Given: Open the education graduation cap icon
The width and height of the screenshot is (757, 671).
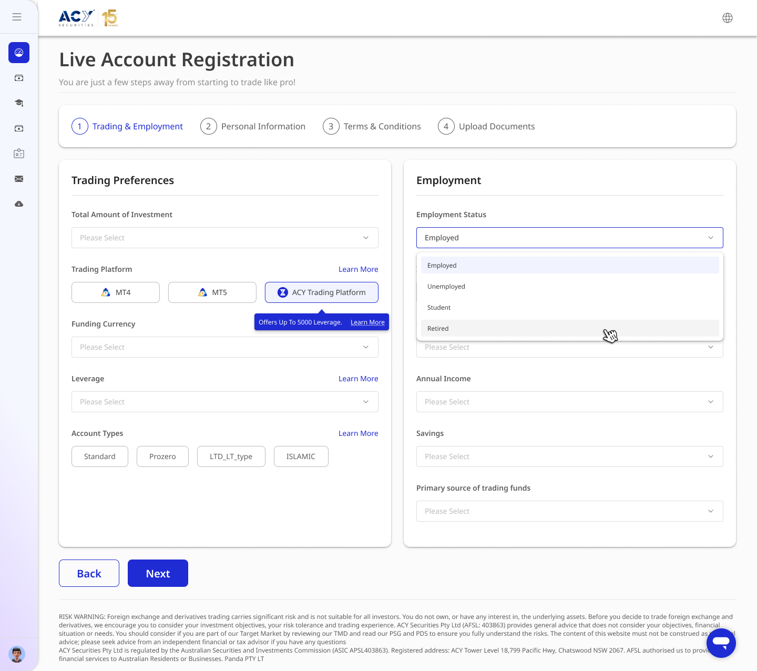Looking at the screenshot, I should pyautogui.click(x=18, y=103).
